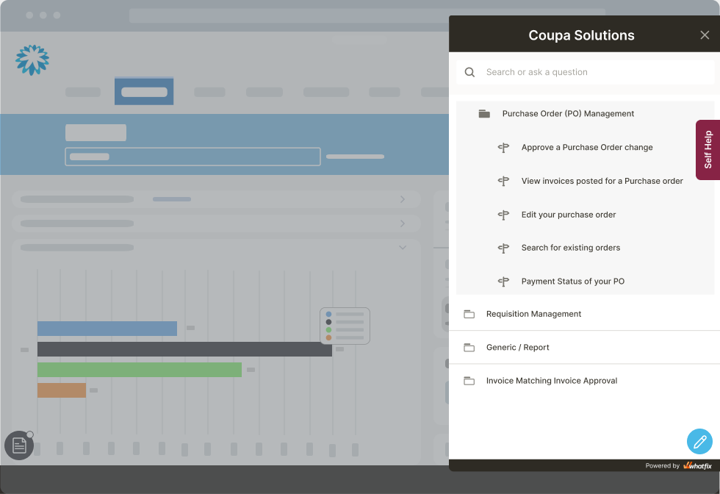Start 'Approve a Purchase Order change' flow
The image size is (720, 494).
pos(587,147)
